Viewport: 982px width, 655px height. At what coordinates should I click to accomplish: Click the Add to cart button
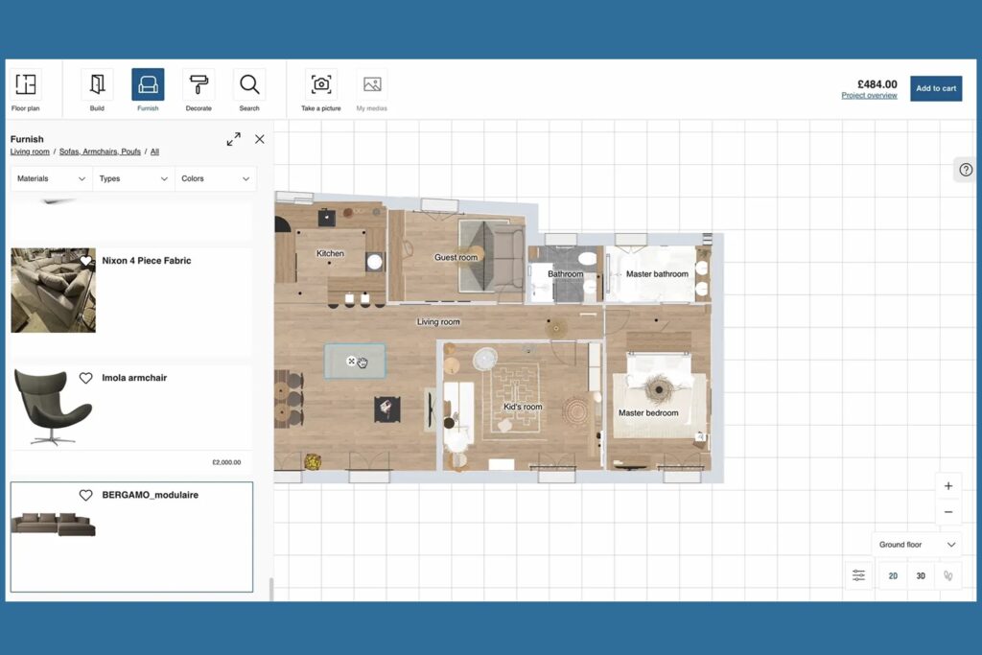(935, 88)
